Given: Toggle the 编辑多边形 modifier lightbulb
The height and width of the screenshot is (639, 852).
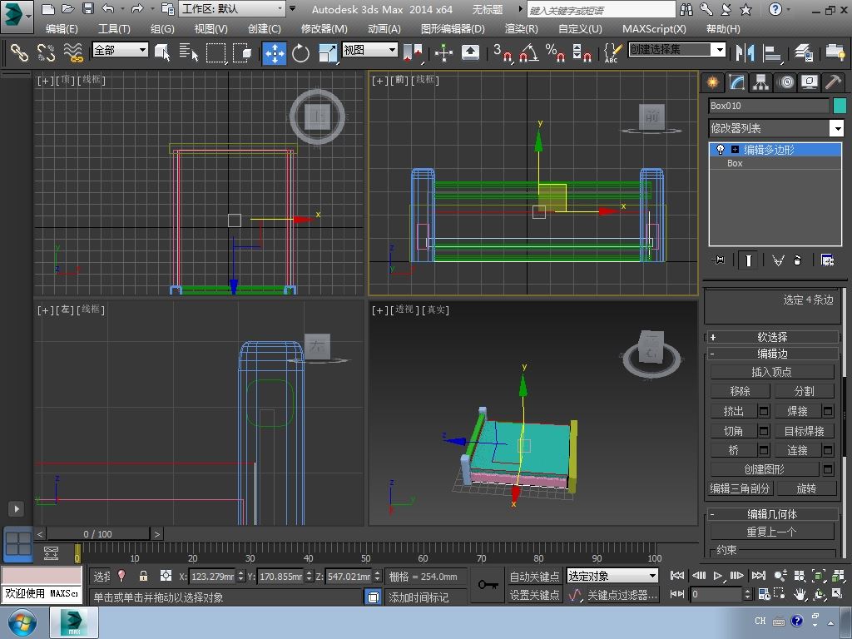Looking at the screenshot, I should [721, 150].
